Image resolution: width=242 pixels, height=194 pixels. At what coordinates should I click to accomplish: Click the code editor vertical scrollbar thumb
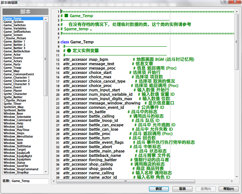(x=237, y=42)
